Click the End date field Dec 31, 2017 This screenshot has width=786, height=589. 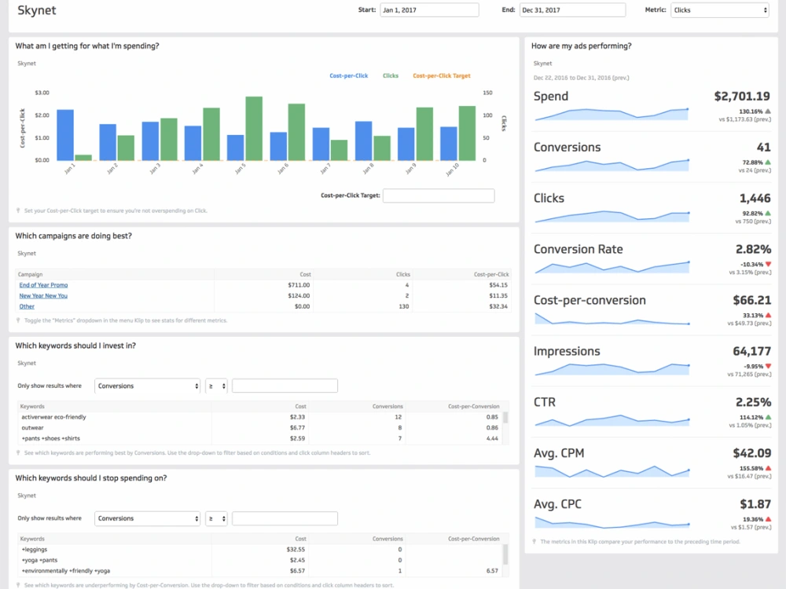573,10
